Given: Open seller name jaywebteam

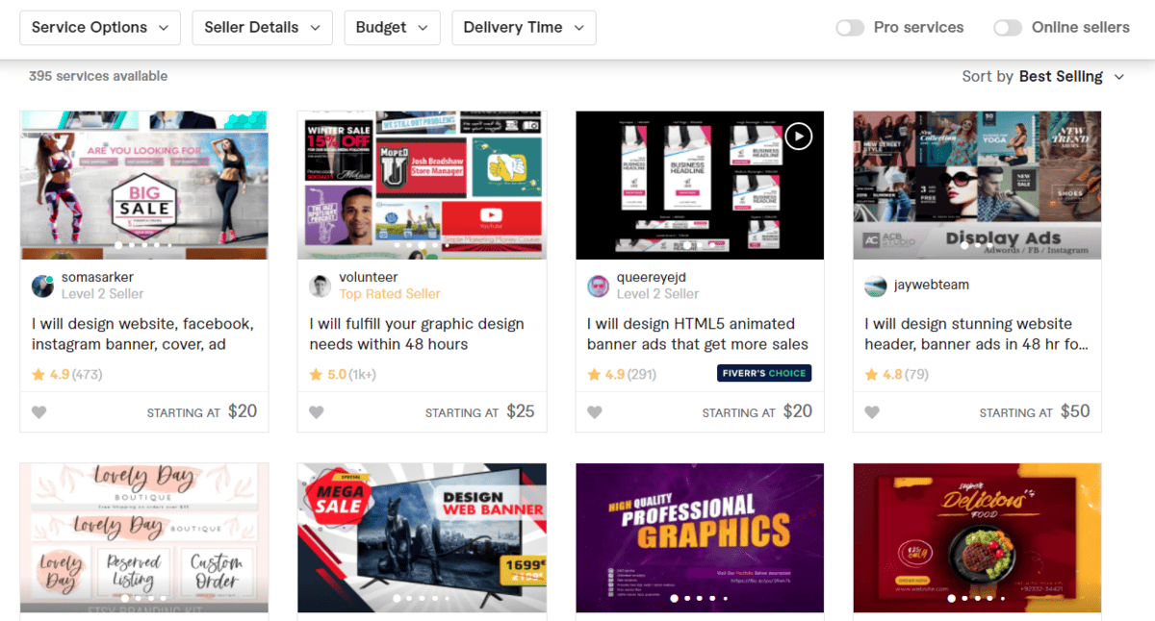Looking at the screenshot, I should (932, 285).
